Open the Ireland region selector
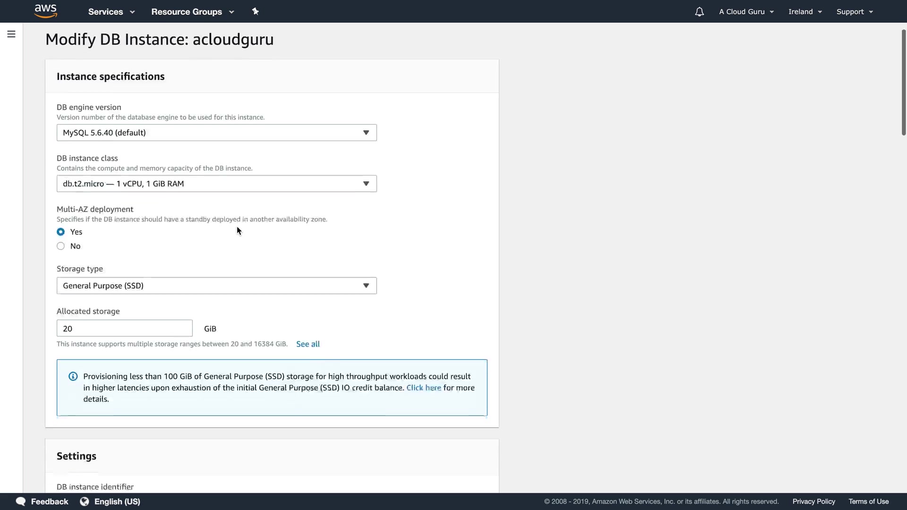Image resolution: width=907 pixels, height=510 pixels. pyautogui.click(x=805, y=12)
